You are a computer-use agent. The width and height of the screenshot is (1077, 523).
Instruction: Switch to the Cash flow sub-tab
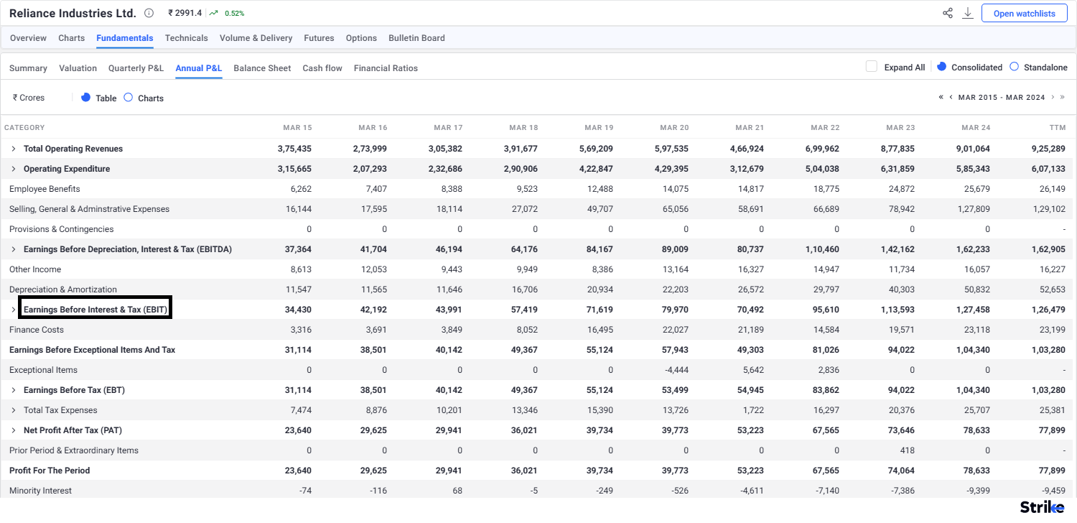[322, 68]
